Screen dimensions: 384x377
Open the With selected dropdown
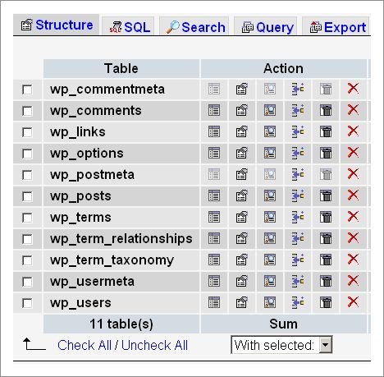pos(281,345)
